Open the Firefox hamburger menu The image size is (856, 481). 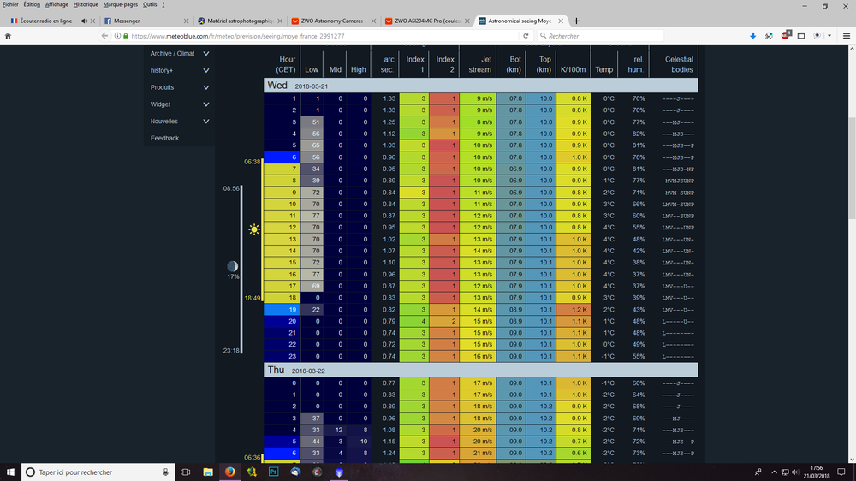(x=847, y=35)
